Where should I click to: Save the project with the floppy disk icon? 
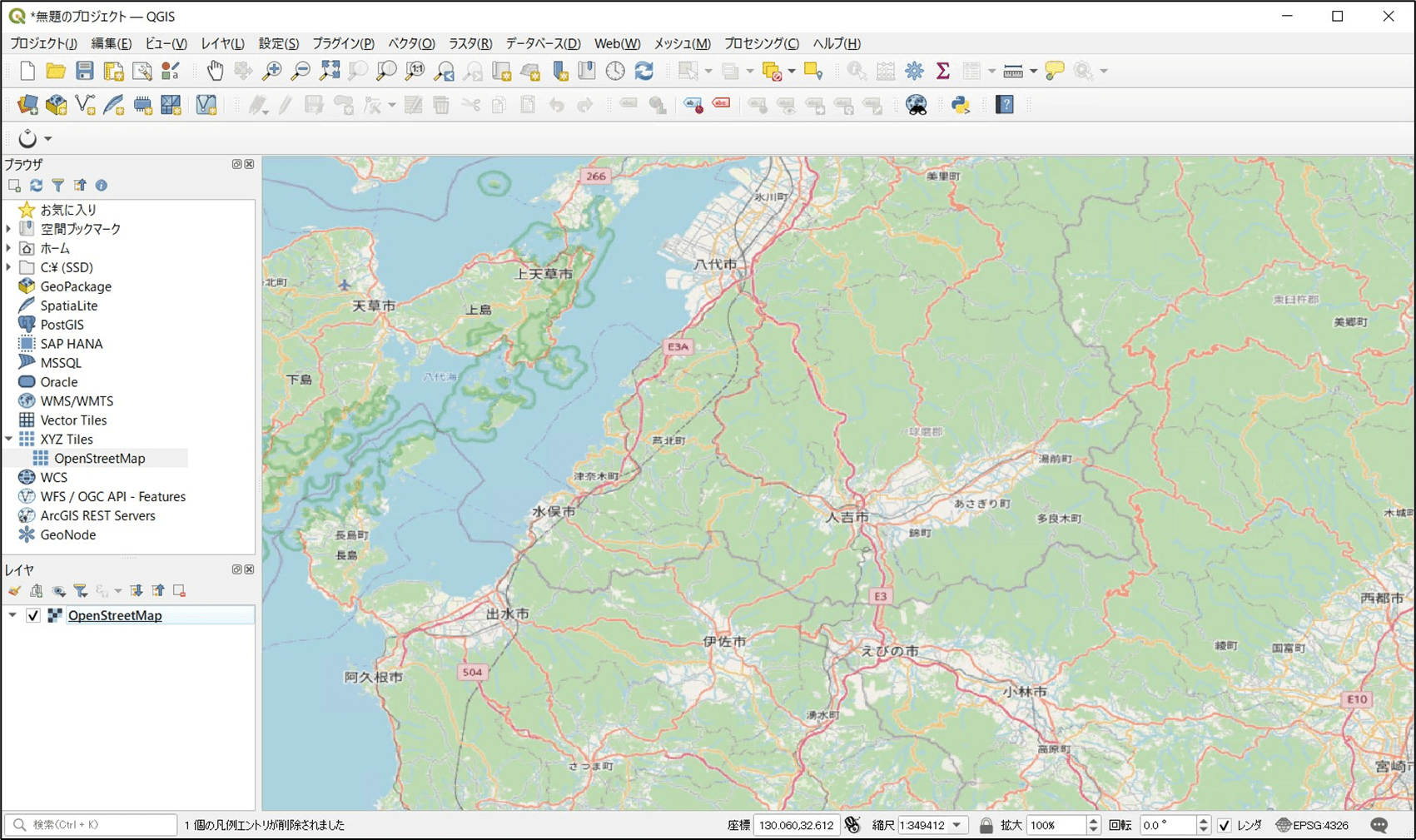(84, 71)
